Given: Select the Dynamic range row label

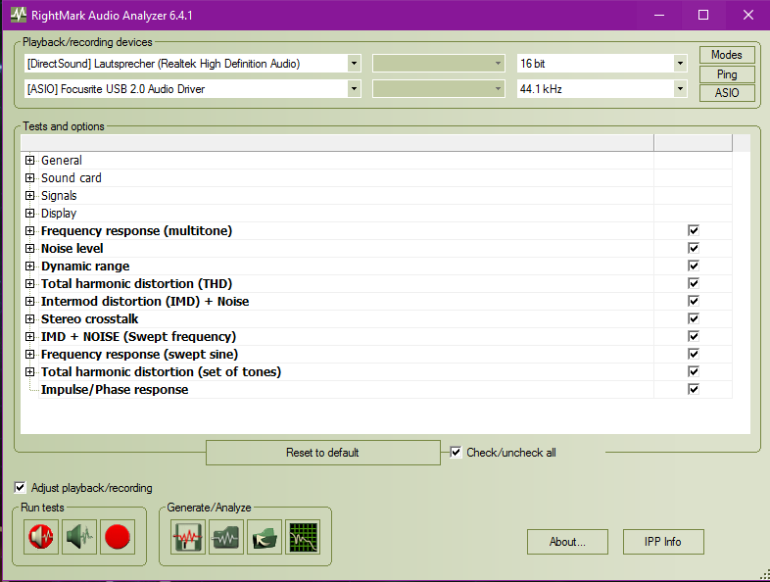Looking at the screenshot, I should [x=85, y=266].
